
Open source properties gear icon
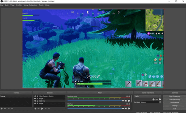point(42,109)
